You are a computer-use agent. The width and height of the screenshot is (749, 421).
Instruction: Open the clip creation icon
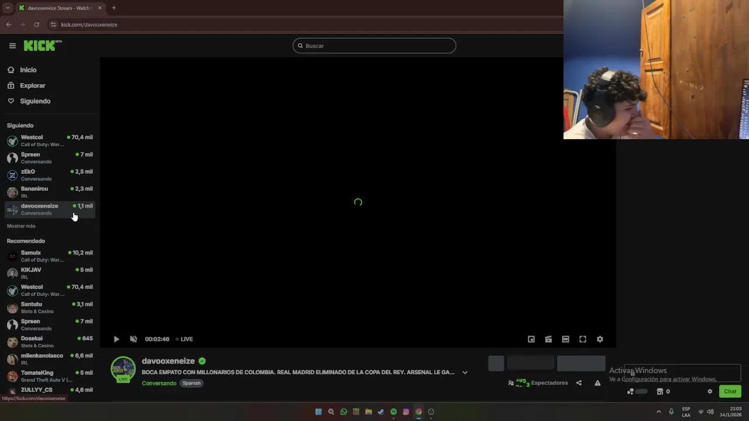coord(548,339)
